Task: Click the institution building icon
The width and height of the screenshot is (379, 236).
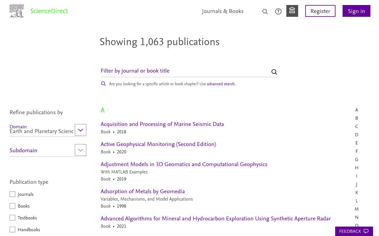Action: point(292,11)
